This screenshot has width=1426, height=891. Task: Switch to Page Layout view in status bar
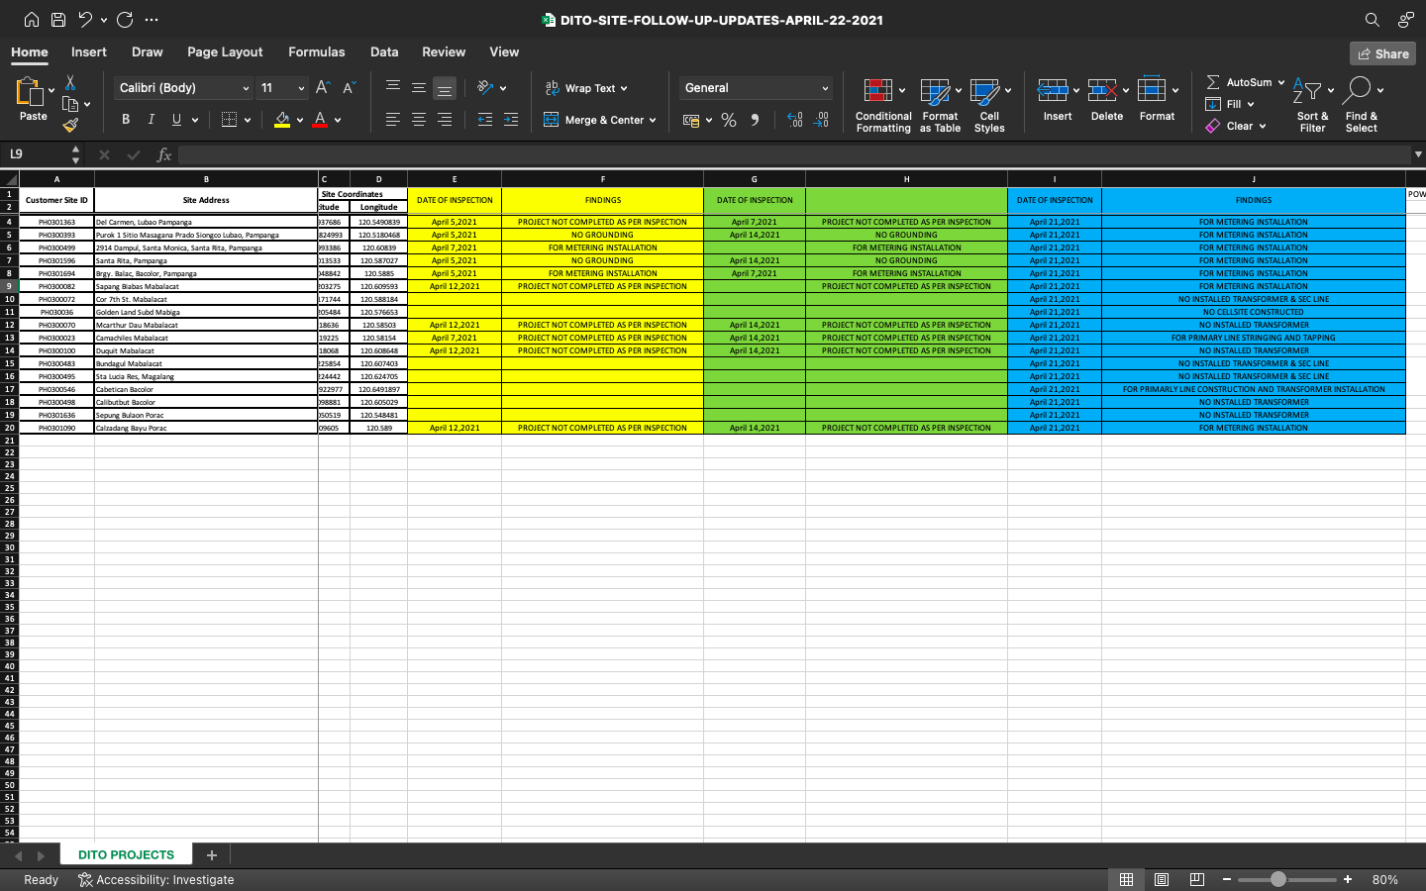pyautogui.click(x=1162, y=879)
